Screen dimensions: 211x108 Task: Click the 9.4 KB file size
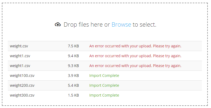[73, 56]
